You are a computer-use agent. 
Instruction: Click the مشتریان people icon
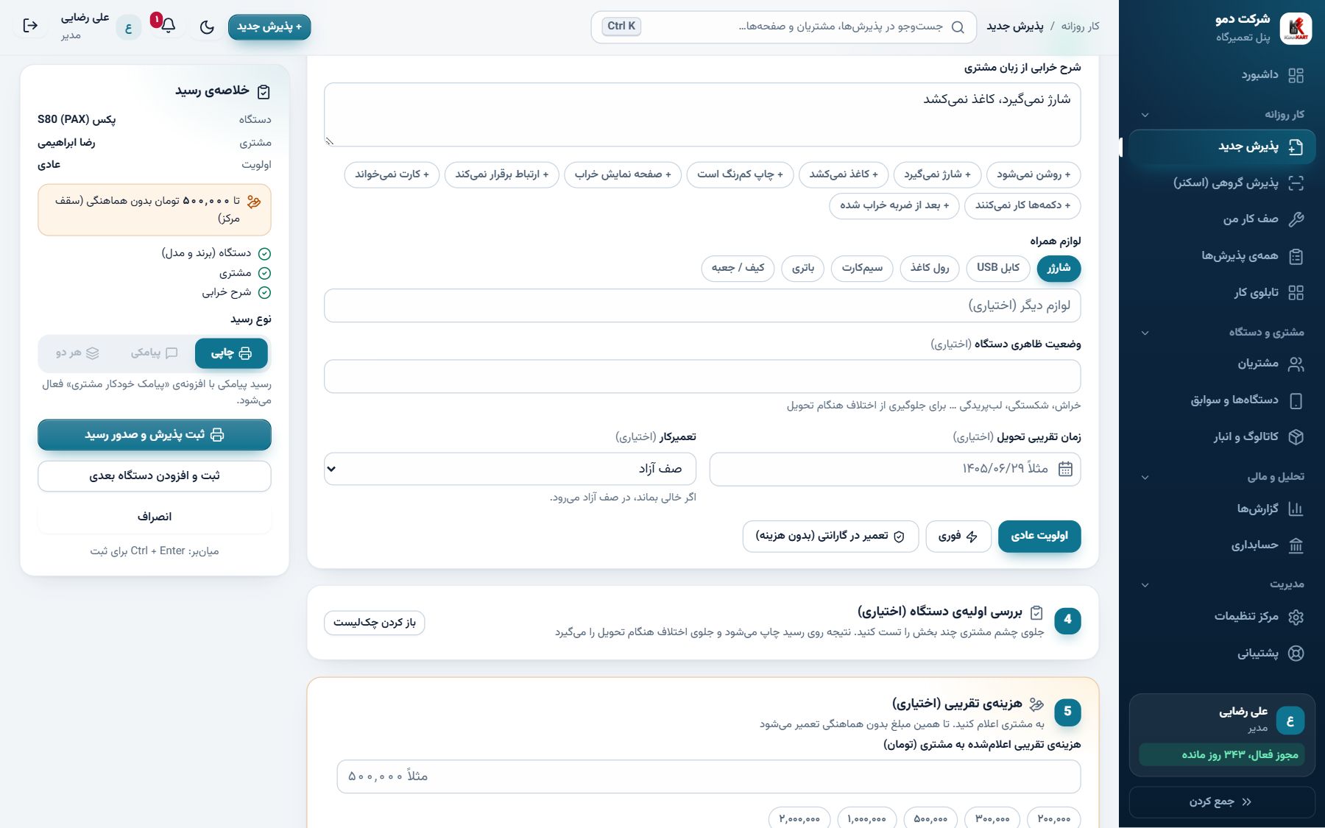(x=1296, y=364)
